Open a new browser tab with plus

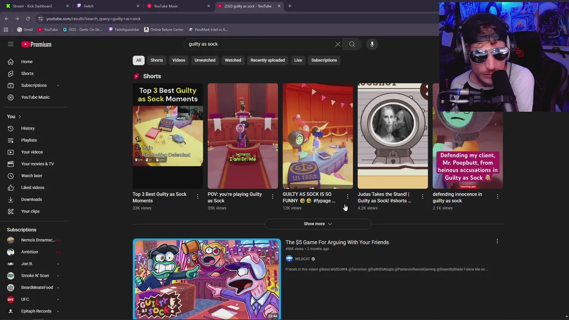point(289,6)
